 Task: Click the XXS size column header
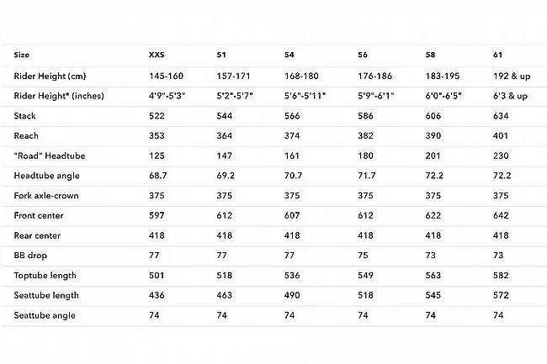click(157, 55)
